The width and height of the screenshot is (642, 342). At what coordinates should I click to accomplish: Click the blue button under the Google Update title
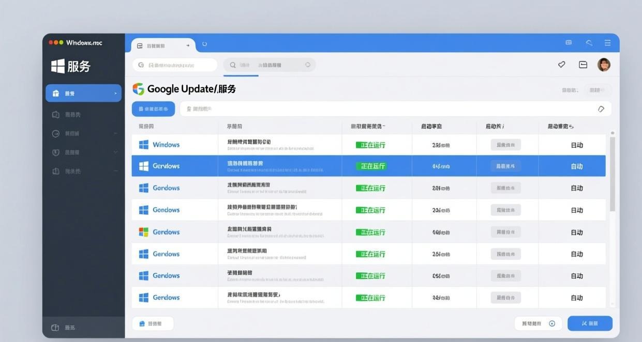point(153,109)
